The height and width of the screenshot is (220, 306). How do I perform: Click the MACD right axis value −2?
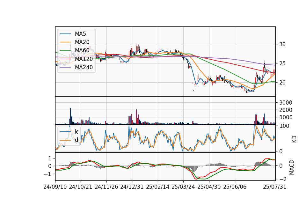[x=283, y=179]
